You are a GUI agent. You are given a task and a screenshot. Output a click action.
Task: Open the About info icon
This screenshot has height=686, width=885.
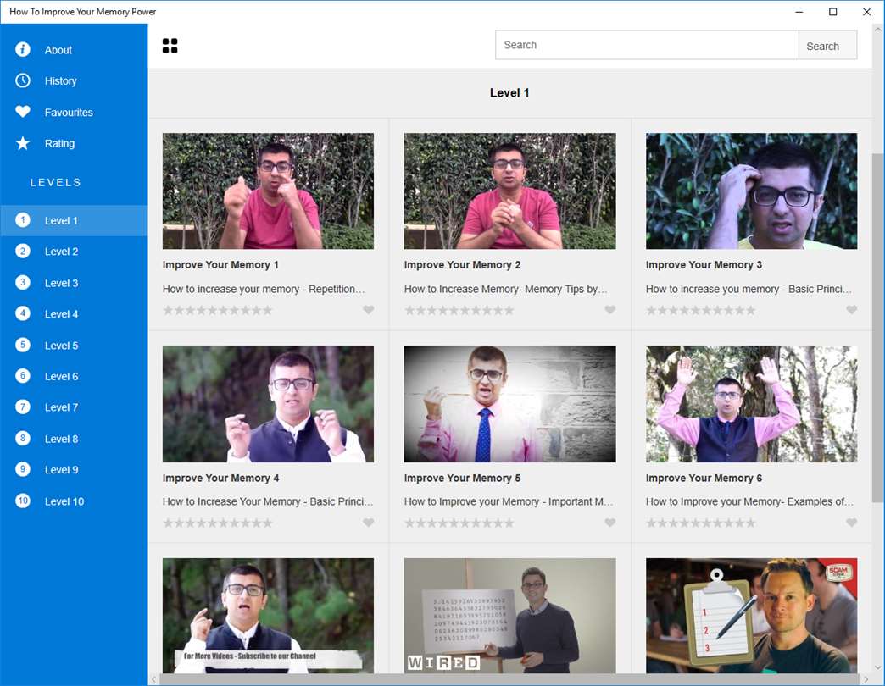23,50
